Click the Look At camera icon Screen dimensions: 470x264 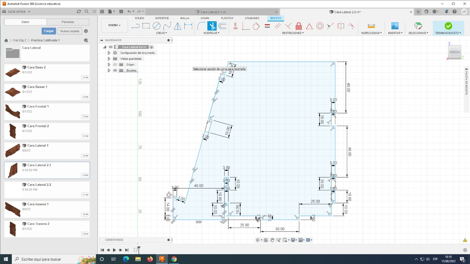[x=265, y=240]
